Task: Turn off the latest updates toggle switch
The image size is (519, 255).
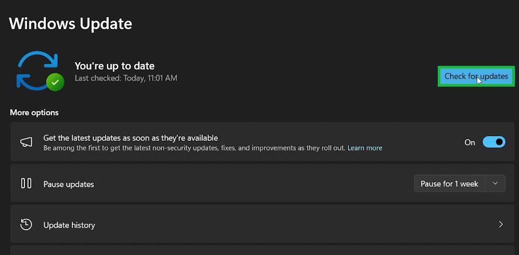Action: click(494, 142)
